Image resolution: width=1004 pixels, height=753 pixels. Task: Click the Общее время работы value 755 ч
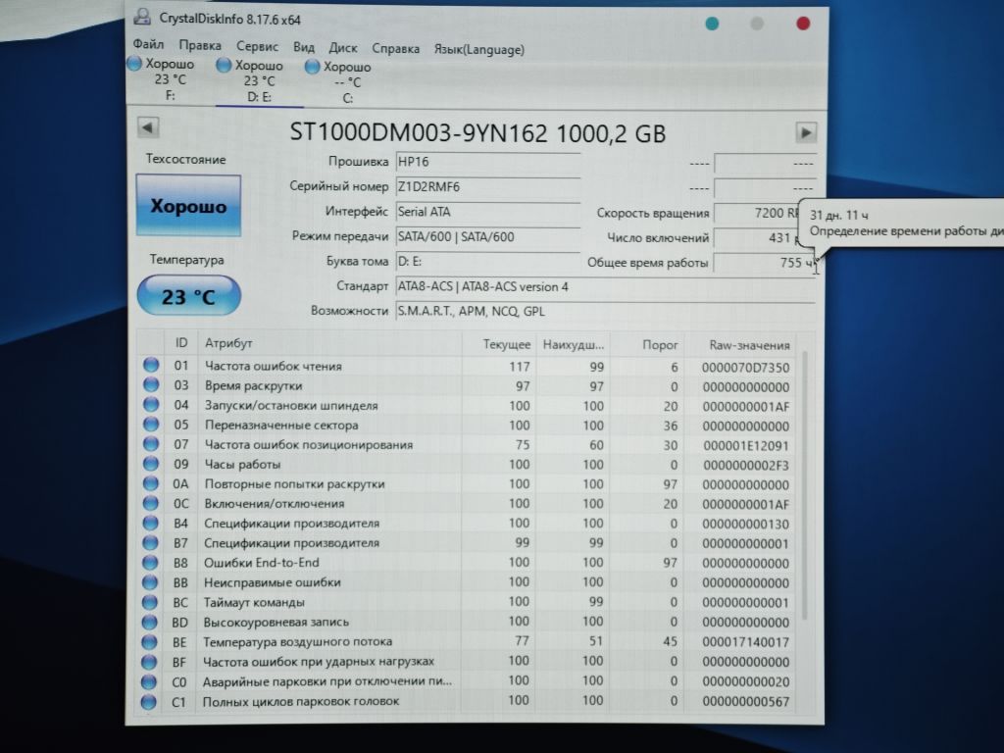pyautogui.click(x=765, y=263)
